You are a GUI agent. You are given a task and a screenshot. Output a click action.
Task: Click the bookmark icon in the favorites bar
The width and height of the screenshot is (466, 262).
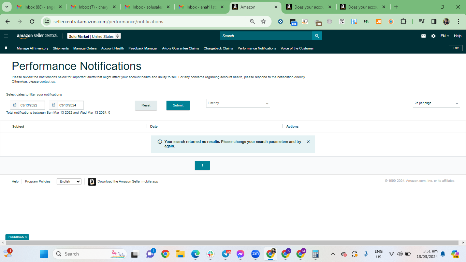tap(6, 48)
